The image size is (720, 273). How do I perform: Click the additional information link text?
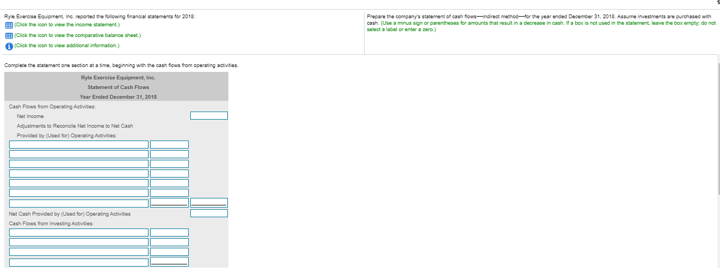point(67,46)
